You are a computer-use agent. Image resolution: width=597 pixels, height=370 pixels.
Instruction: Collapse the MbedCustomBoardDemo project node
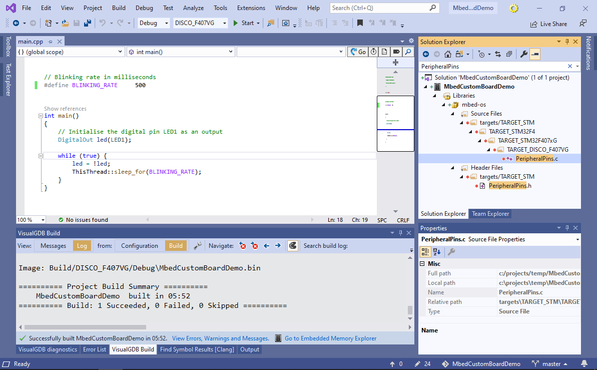point(426,87)
